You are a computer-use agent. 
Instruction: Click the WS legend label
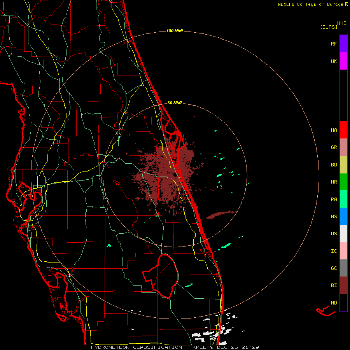(334, 217)
